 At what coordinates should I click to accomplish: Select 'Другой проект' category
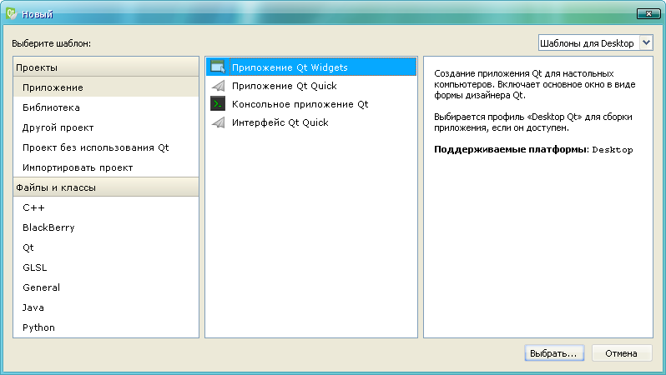coord(106,127)
